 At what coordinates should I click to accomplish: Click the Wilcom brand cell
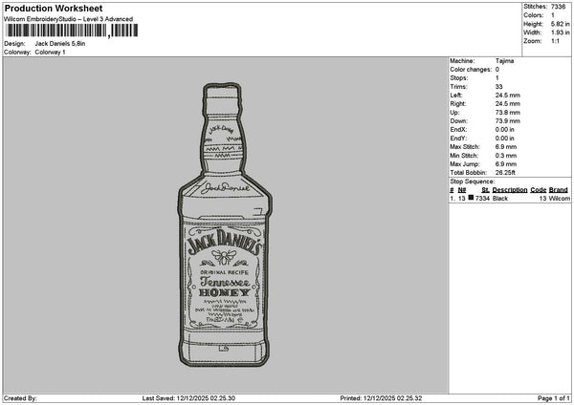point(560,199)
